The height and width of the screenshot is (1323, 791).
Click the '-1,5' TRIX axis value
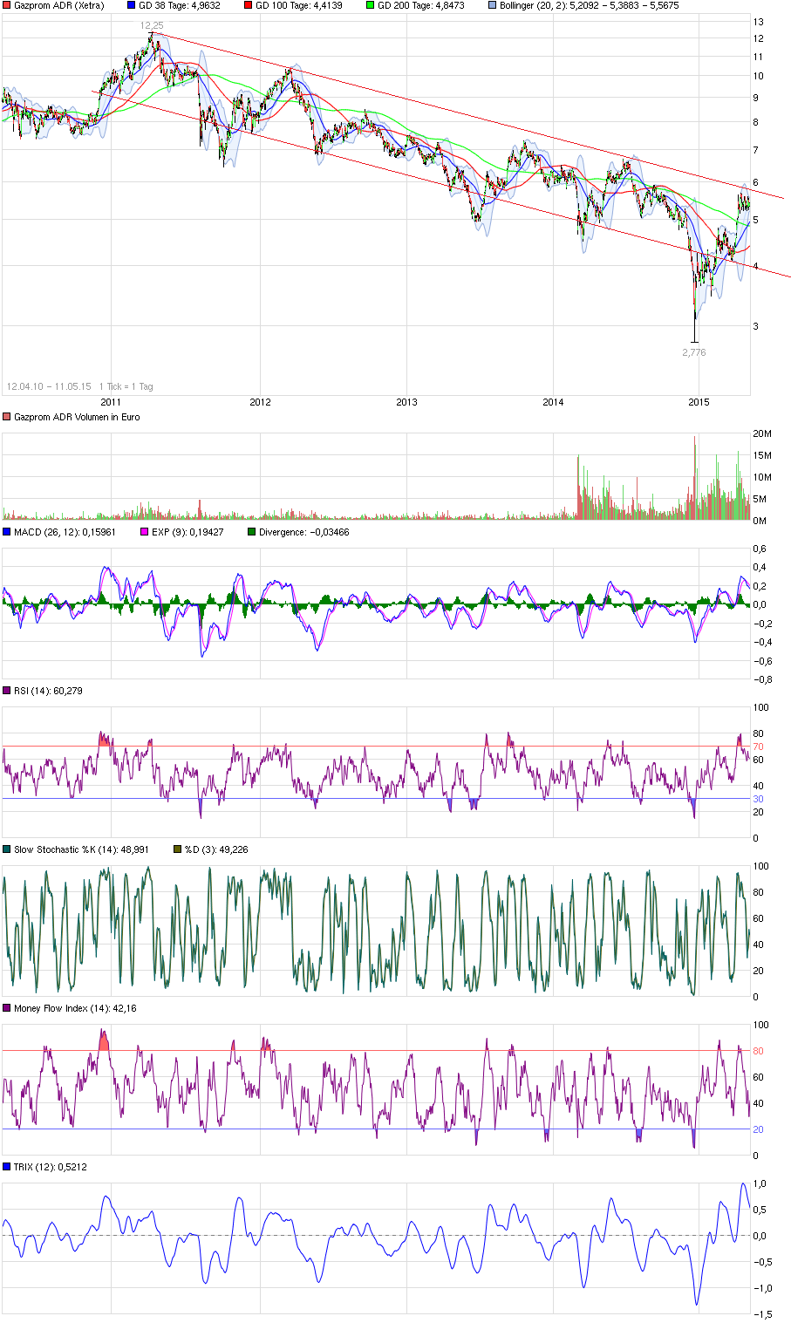(x=761, y=1314)
